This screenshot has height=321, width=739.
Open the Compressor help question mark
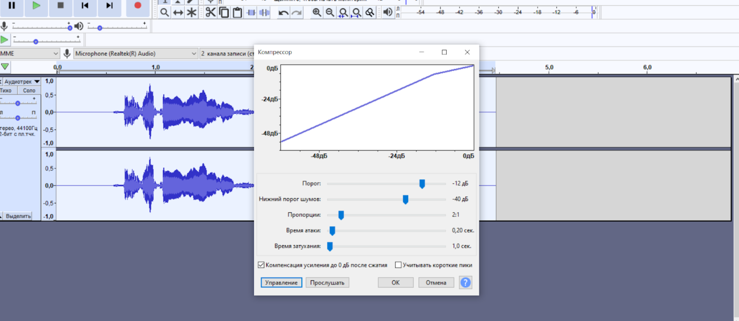pyautogui.click(x=466, y=283)
